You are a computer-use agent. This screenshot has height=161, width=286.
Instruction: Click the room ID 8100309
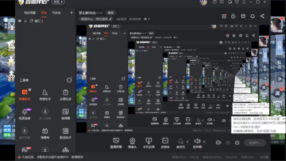[x=135, y=19]
